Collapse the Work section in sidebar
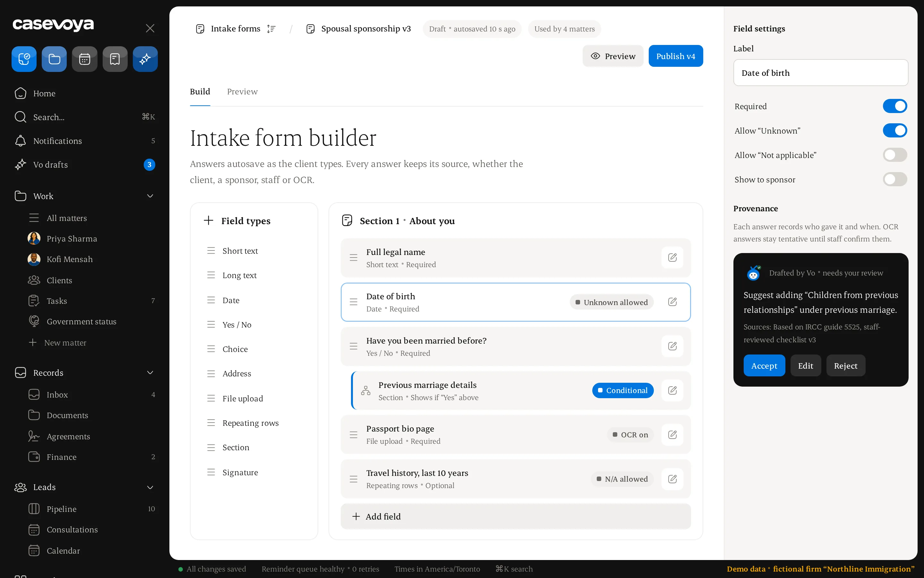The height and width of the screenshot is (578, 924). [150, 196]
